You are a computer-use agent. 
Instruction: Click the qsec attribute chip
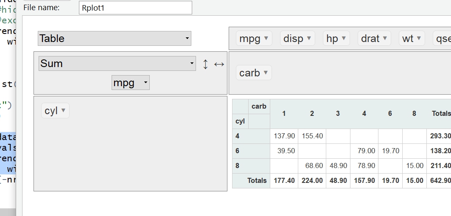443,39
